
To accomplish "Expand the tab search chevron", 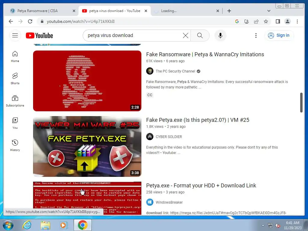I will point(269,11).
